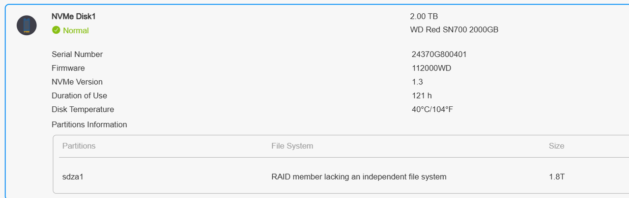This screenshot has width=629, height=198.
Task: Select firmware value 112000WD
Action: (431, 68)
